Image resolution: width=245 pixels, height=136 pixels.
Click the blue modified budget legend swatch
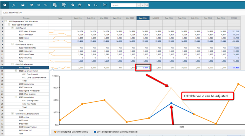95,131
